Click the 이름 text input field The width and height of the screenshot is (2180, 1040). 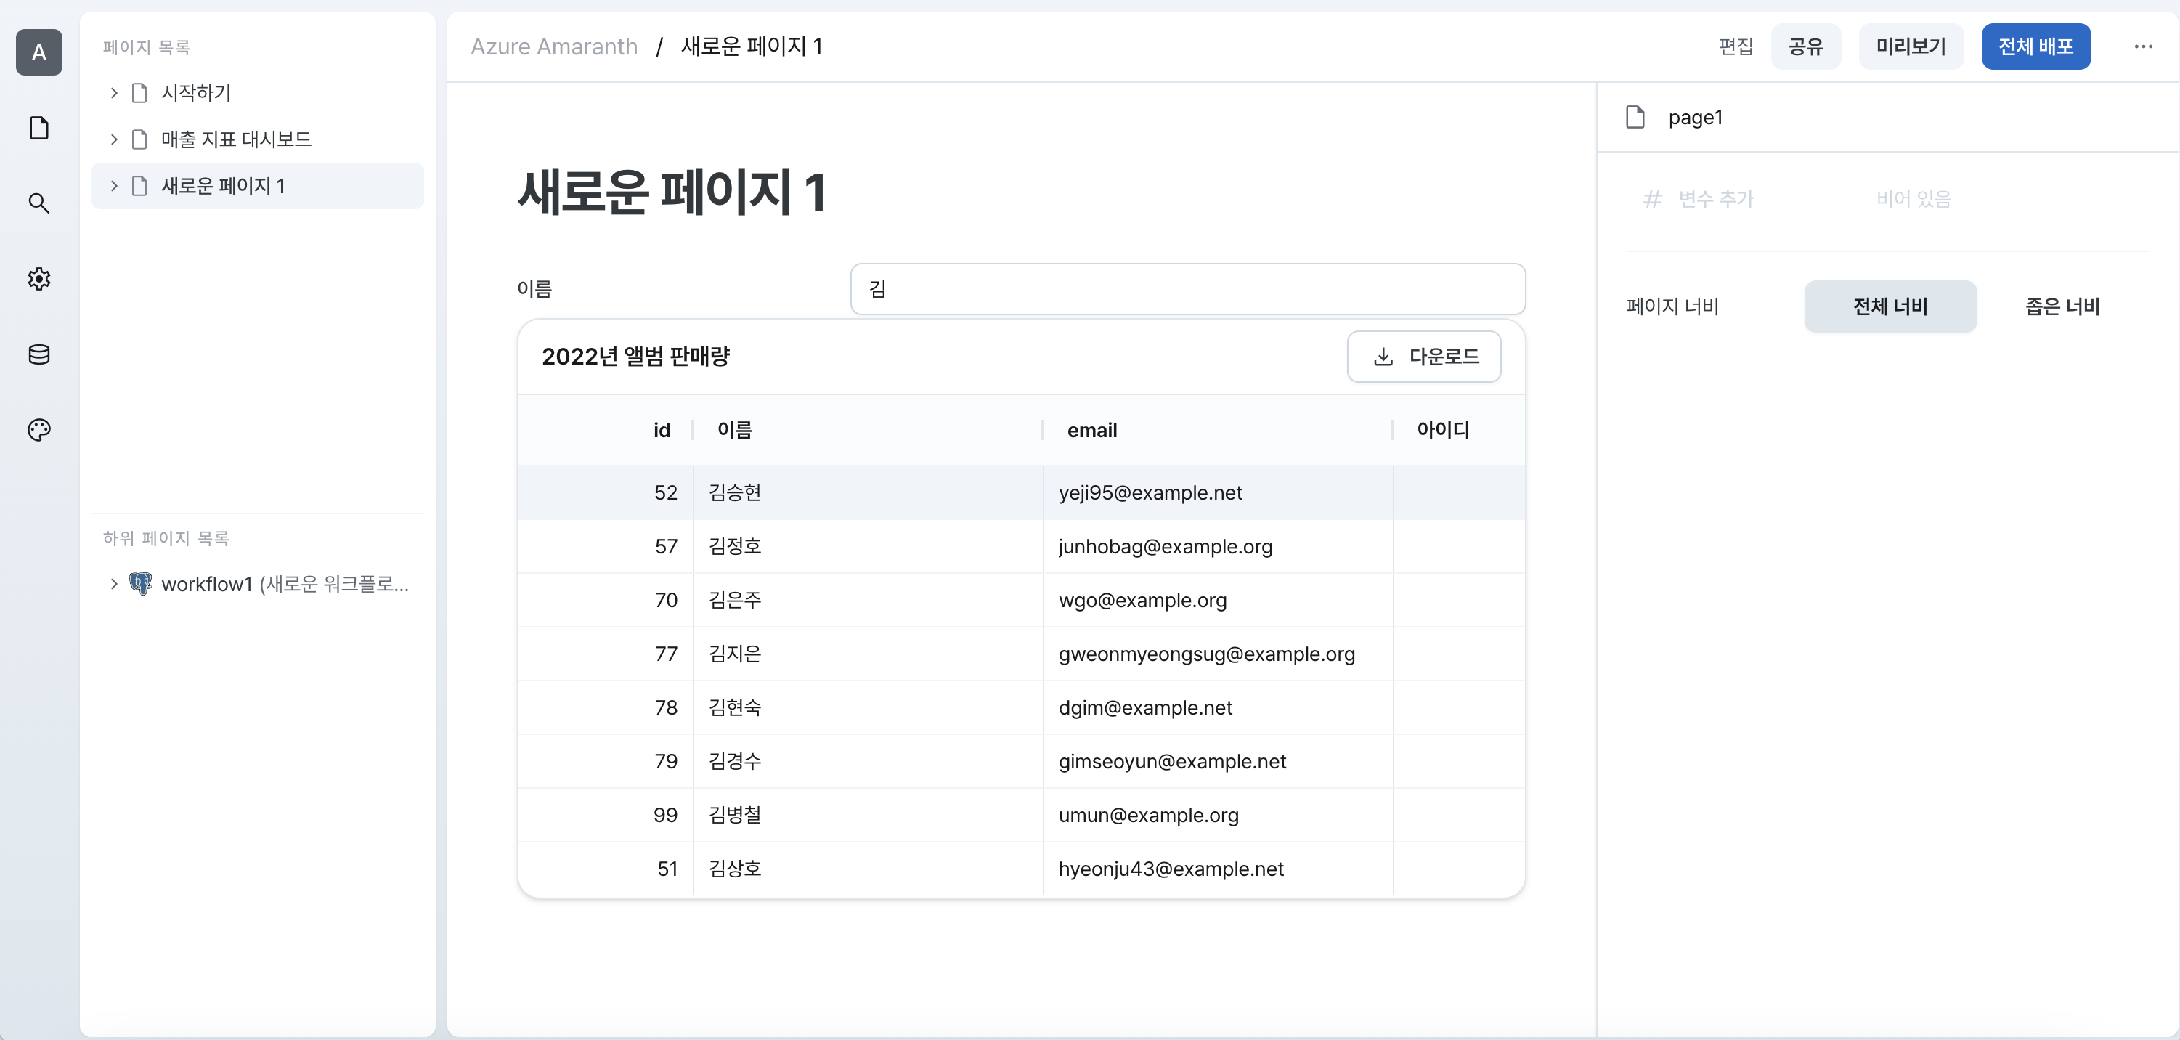tap(1187, 288)
